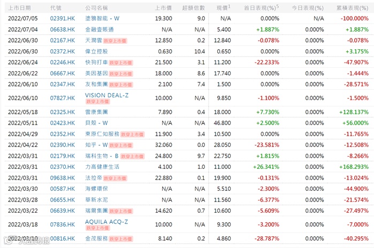Open company name 瑞爾集團
Screen dimensions: 374x248
pos(97,211)
